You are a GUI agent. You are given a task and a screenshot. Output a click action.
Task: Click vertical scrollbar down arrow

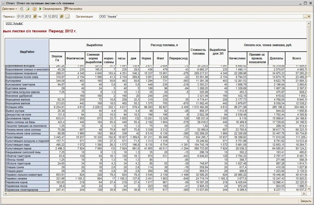click(x=308, y=189)
